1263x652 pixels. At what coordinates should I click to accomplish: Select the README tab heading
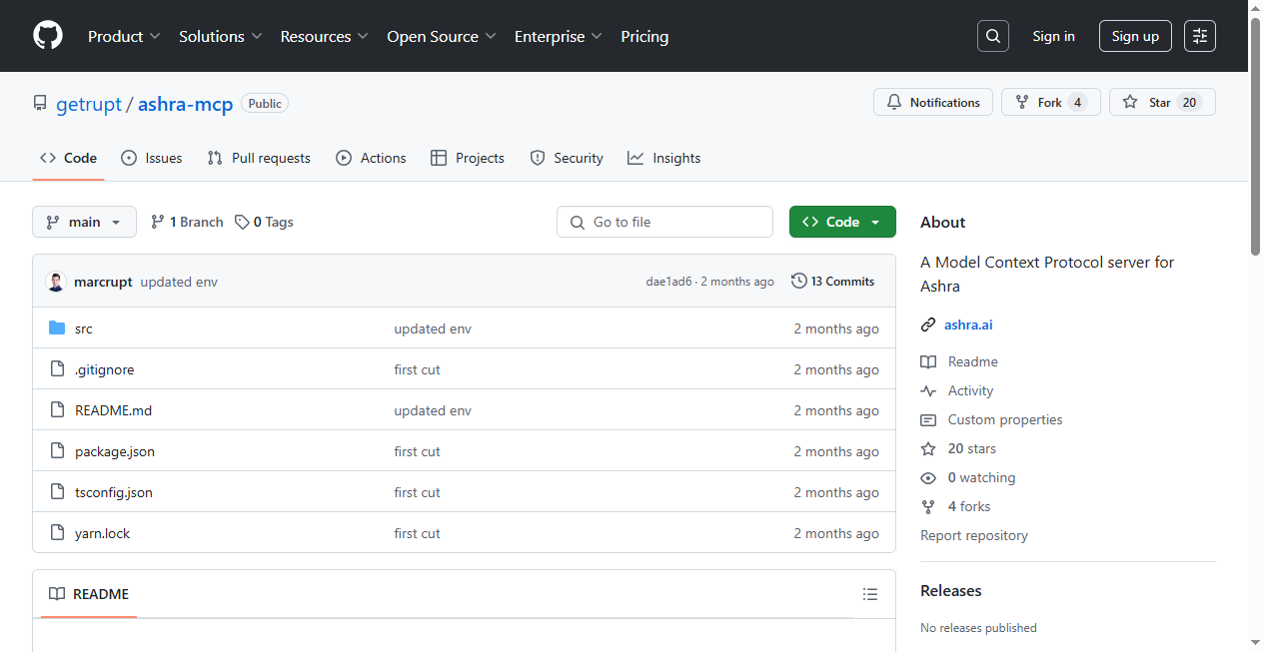pyautogui.click(x=89, y=594)
